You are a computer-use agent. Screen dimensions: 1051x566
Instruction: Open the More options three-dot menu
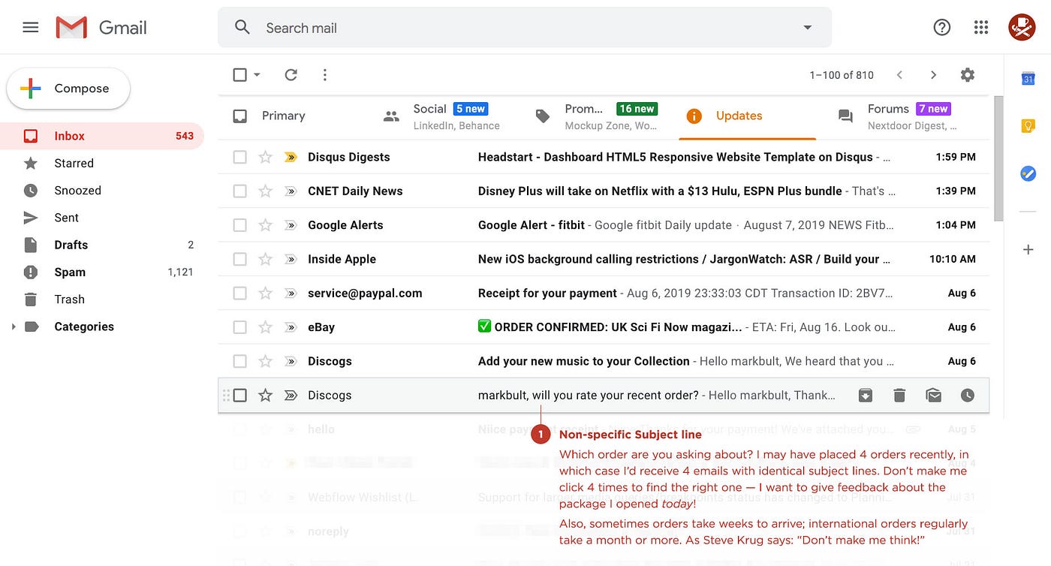coord(325,75)
